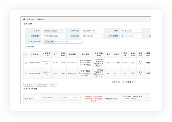Click the 从SAP添加 button
Screen dimensions: 172x122
42,85
